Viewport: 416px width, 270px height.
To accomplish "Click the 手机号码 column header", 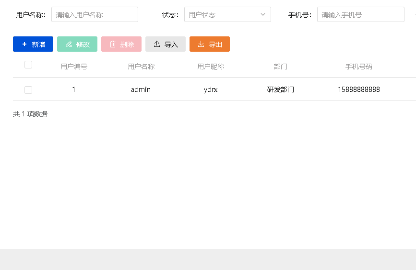I will click(359, 67).
